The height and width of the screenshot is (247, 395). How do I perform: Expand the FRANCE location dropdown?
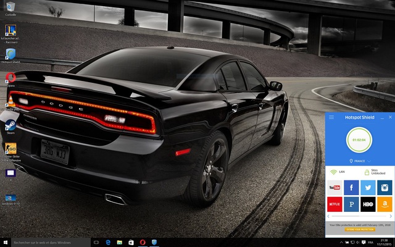coord(359,160)
